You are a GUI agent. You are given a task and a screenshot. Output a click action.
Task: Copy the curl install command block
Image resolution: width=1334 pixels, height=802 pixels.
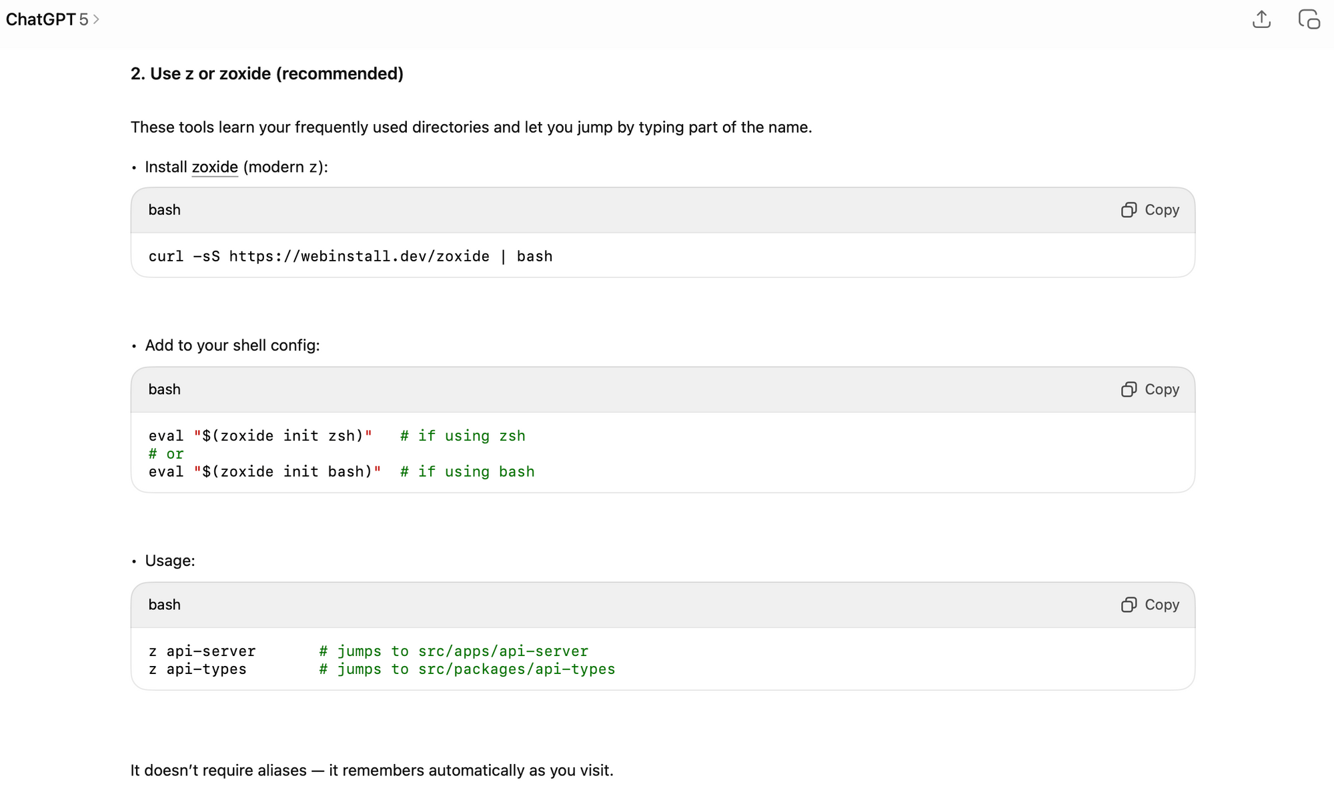[1150, 210]
